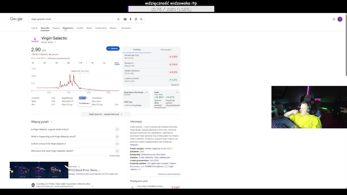
Task: Expand the Zyski card chevron
Action: [x=177, y=92]
